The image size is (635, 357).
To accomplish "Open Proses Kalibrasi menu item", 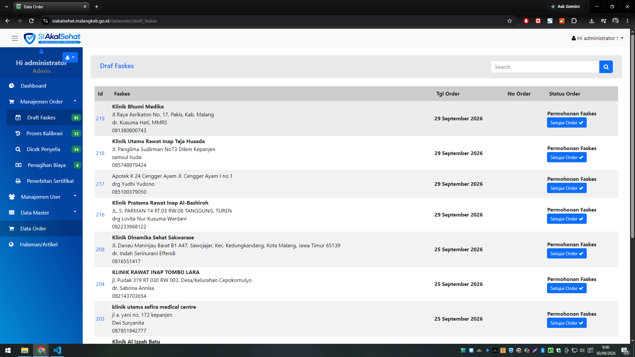I will click(x=45, y=133).
